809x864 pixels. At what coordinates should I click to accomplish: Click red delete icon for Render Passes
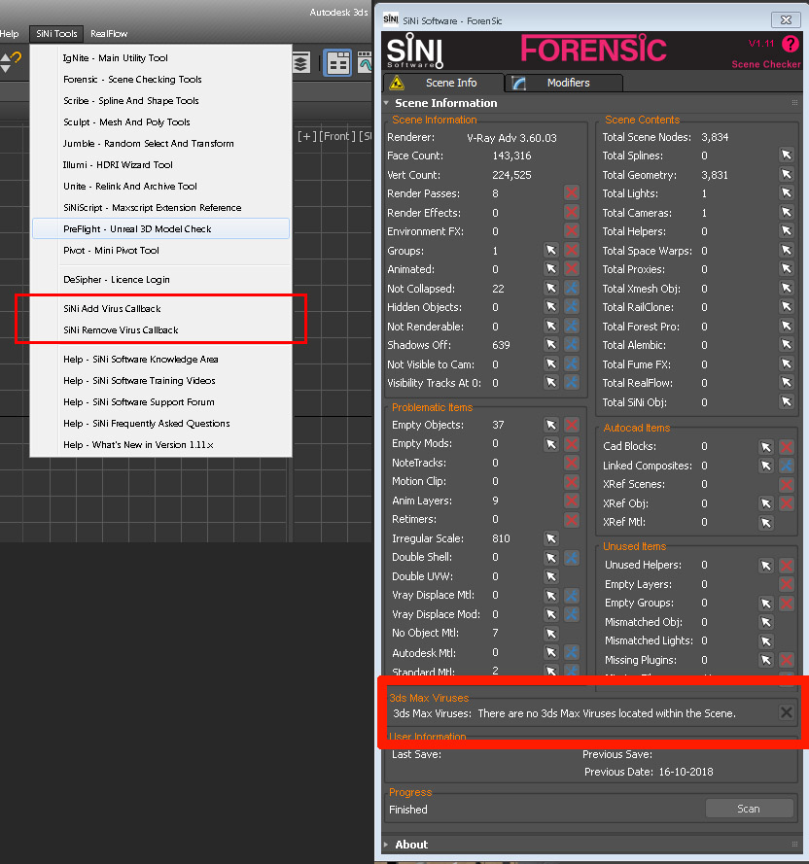pos(572,193)
